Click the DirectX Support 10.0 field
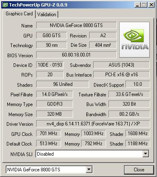157x177 pixels. tap(138, 84)
